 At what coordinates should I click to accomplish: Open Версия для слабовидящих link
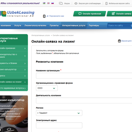point(90,3)
